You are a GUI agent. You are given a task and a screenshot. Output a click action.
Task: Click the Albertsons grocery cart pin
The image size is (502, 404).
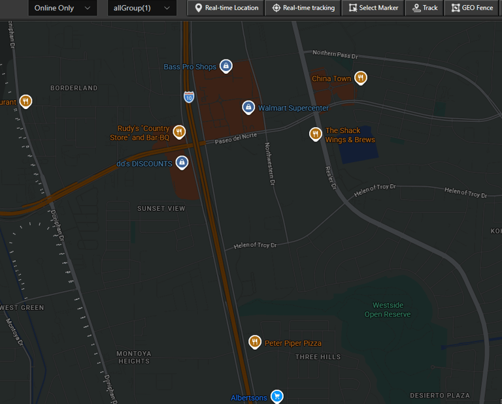[x=277, y=397]
